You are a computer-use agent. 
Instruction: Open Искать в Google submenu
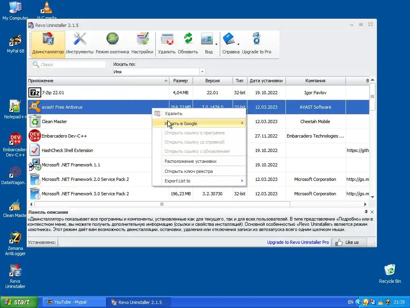199,124
